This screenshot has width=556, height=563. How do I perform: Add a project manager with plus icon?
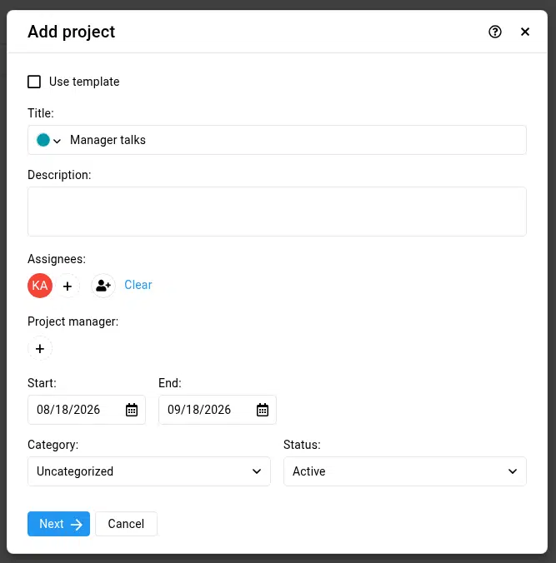click(40, 348)
